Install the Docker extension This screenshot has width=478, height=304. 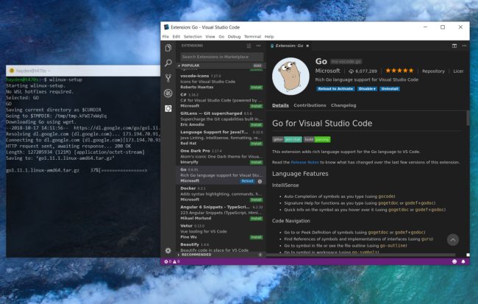click(256, 200)
